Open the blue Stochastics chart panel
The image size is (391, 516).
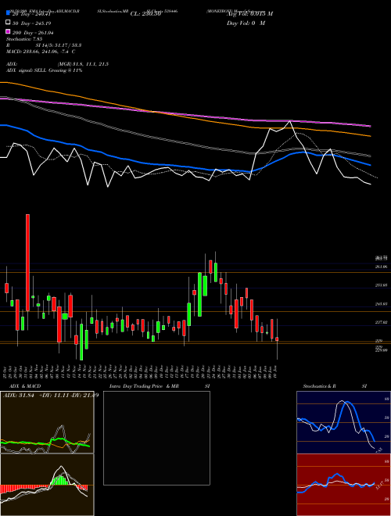point(343,422)
